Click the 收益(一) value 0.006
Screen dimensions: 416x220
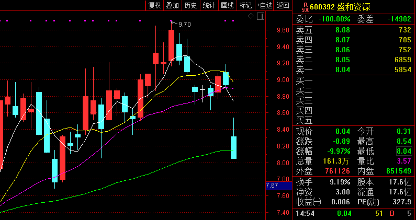[x=341, y=202]
